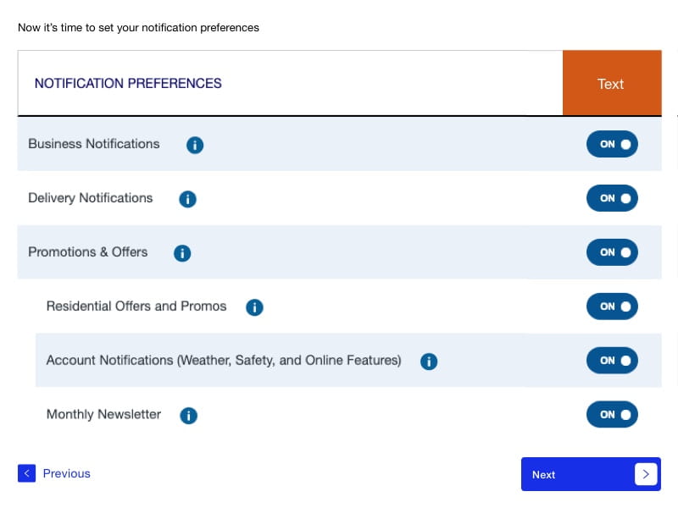Click the back chevron icon beside Previous
This screenshot has width=678, height=508.
(26, 473)
